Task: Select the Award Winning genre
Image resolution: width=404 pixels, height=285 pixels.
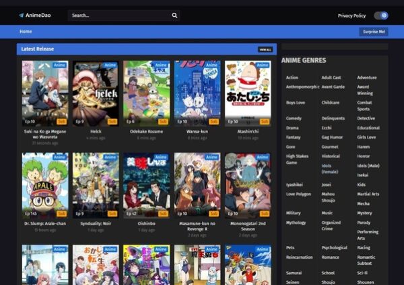Action: (364, 90)
